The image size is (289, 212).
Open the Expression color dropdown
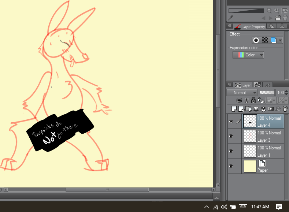point(248,55)
